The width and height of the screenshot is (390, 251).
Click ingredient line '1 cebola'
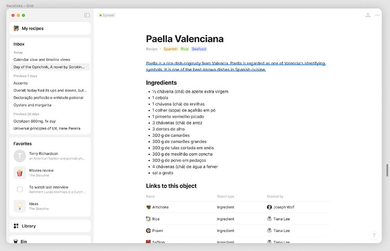pos(160,98)
